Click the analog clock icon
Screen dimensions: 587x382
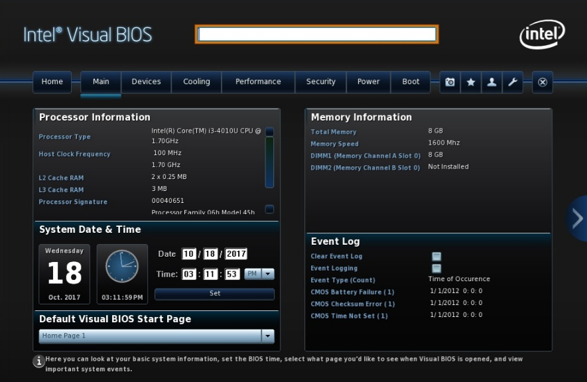pyautogui.click(x=122, y=267)
